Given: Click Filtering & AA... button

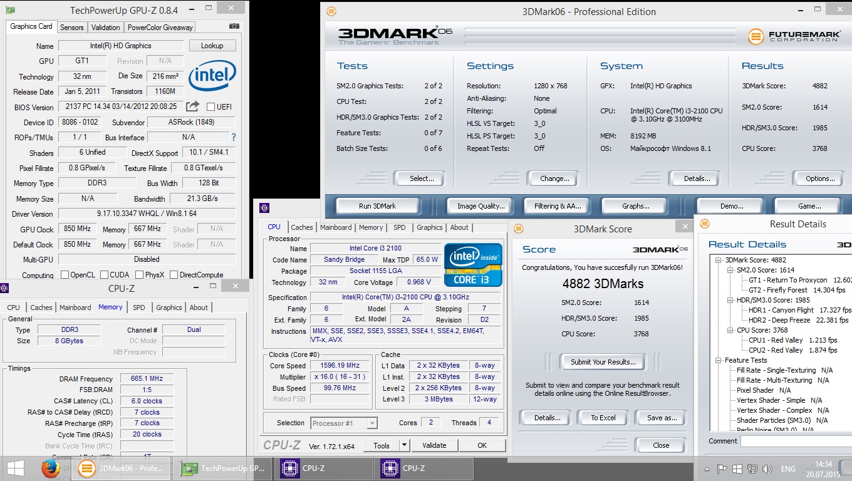Looking at the screenshot, I should (558, 206).
